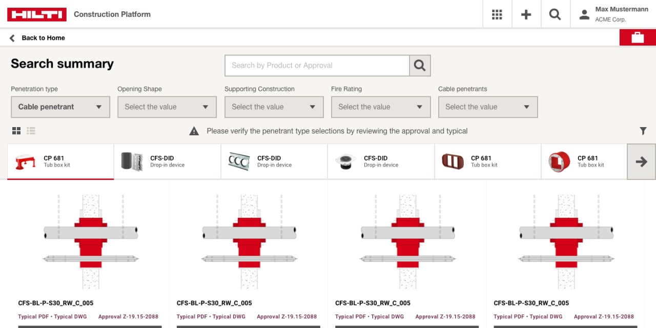
Task: Click the warning triangle next to verification notice
Action: point(194,131)
